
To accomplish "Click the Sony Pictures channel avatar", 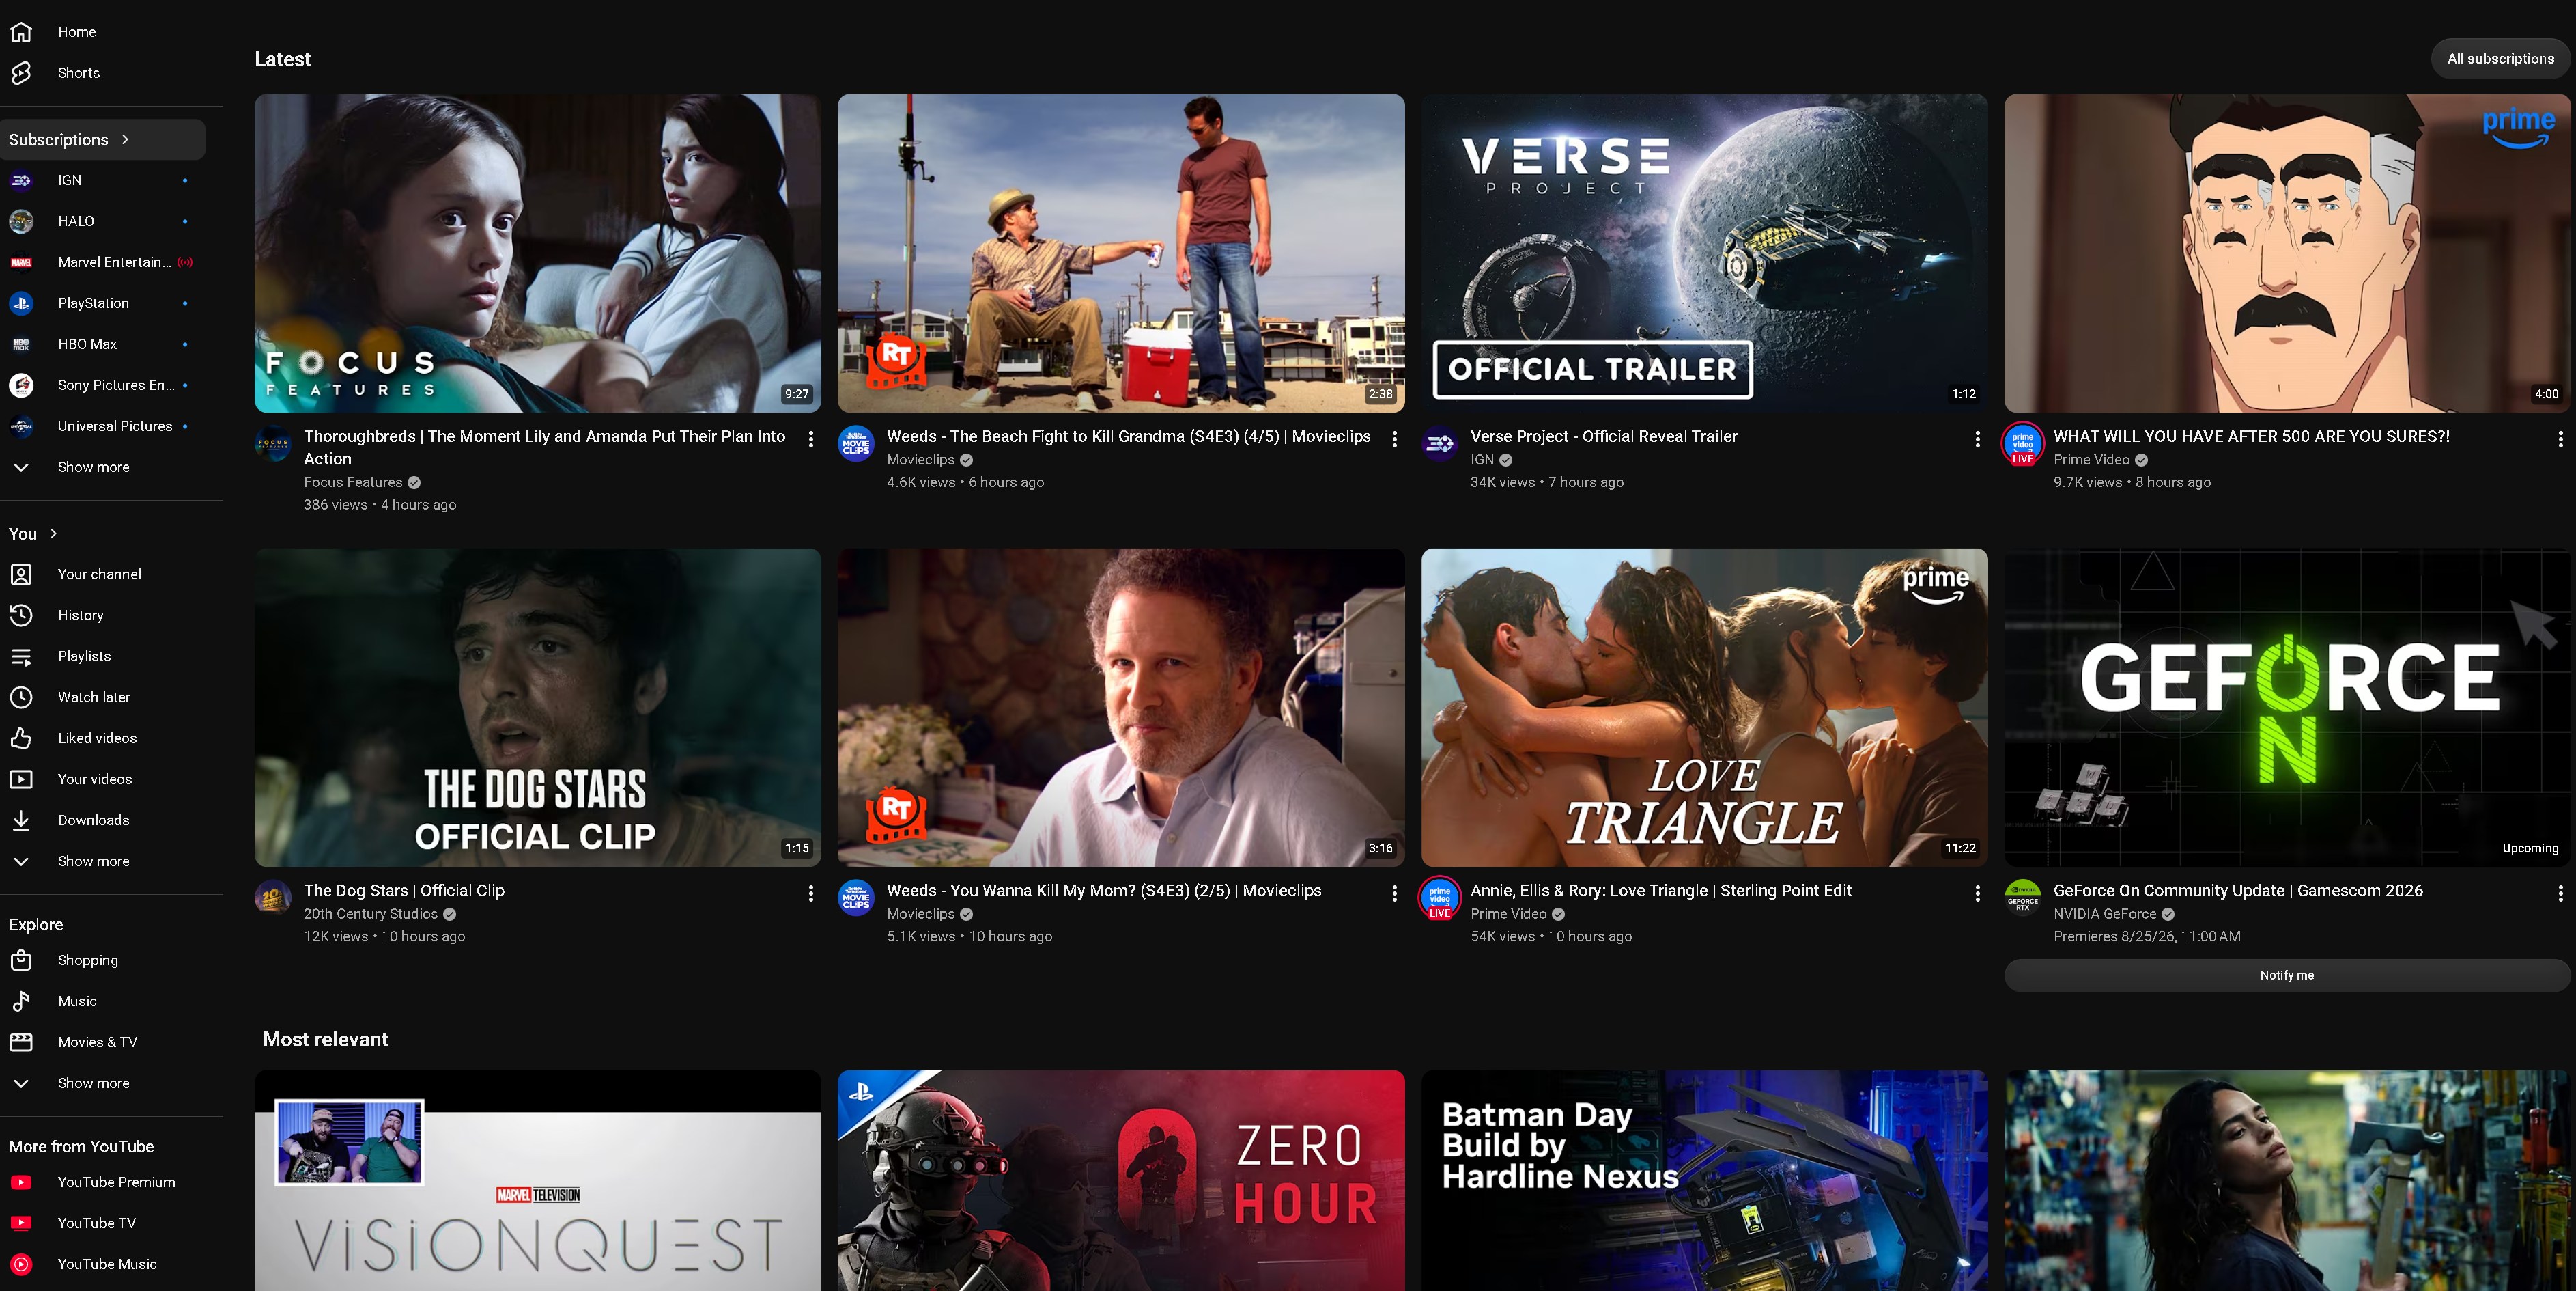I will click(x=21, y=385).
